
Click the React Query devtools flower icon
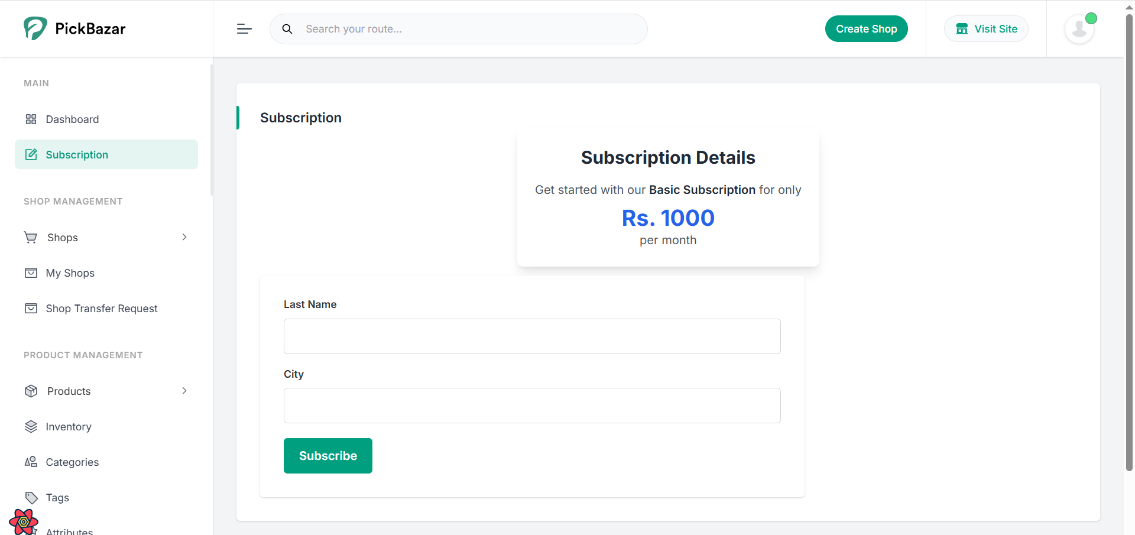[x=24, y=521]
